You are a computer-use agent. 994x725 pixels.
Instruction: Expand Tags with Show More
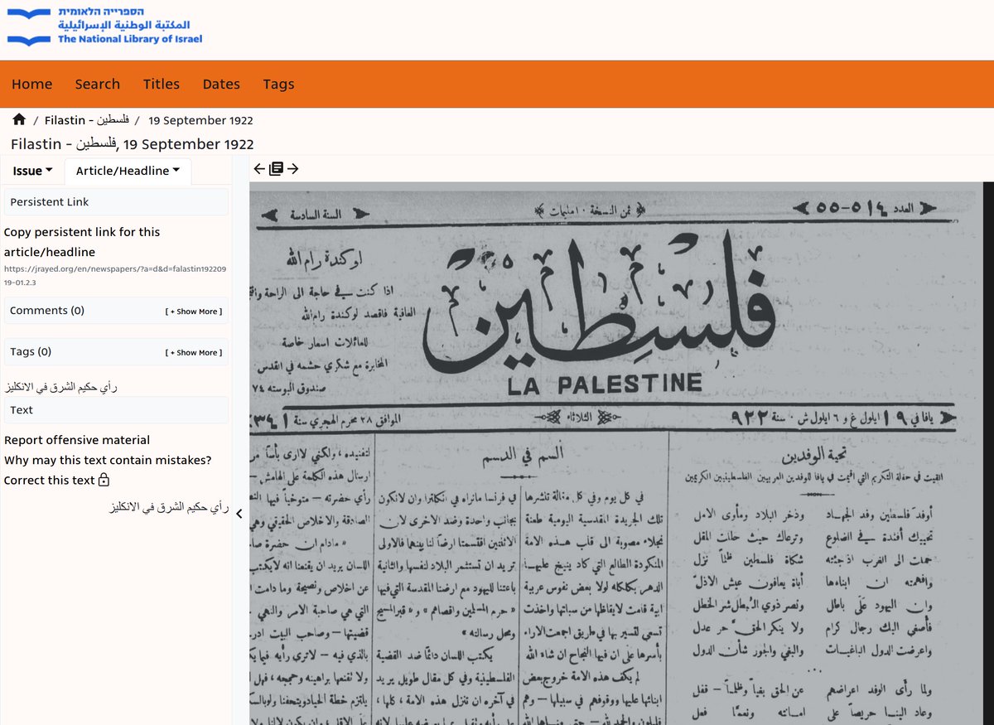[x=194, y=353]
